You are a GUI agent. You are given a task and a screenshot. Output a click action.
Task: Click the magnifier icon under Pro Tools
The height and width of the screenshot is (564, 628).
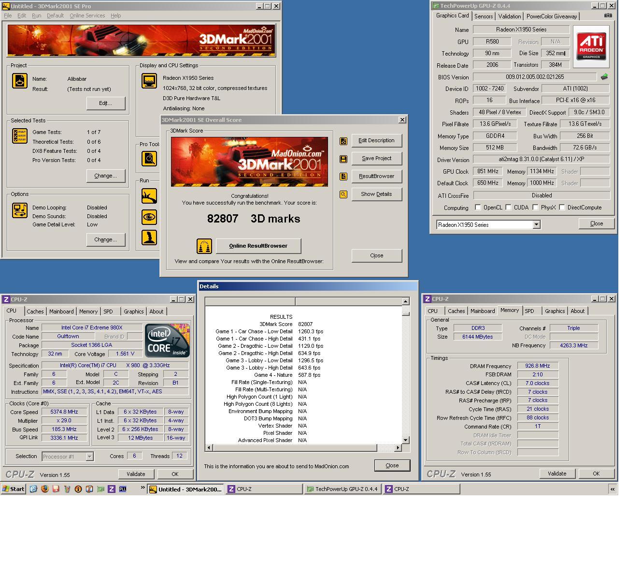tap(149, 158)
